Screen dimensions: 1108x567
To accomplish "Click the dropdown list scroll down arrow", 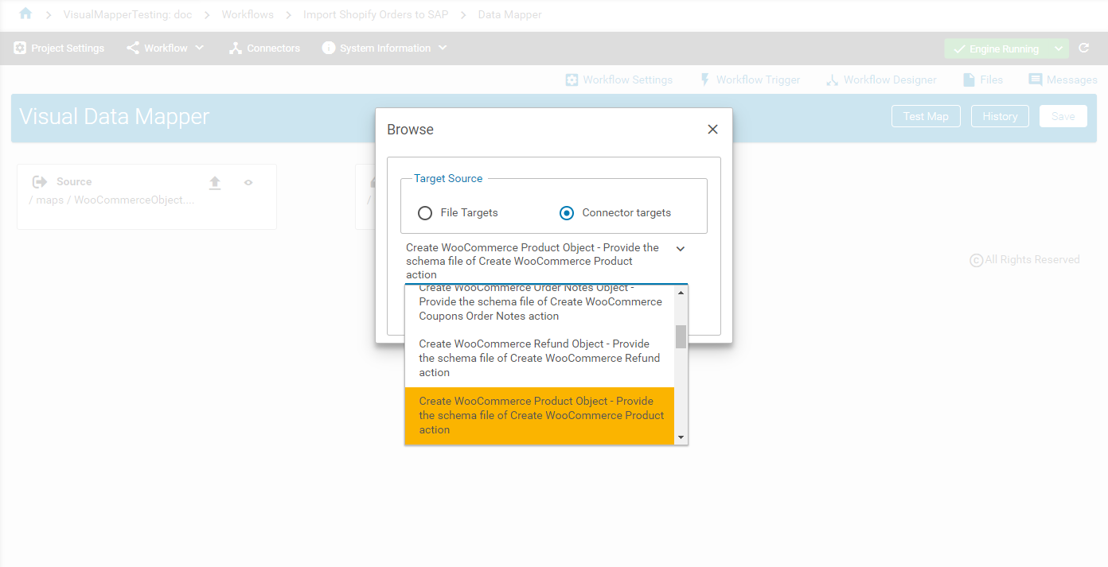I will pyautogui.click(x=681, y=437).
